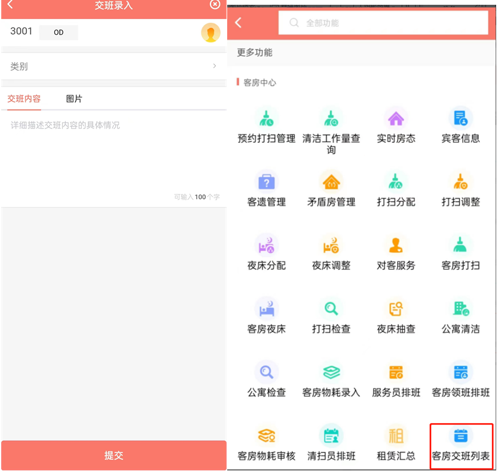The width and height of the screenshot is (498, 471).
Task: Open 客房交班列表 icon
Action: pos(460,436)
